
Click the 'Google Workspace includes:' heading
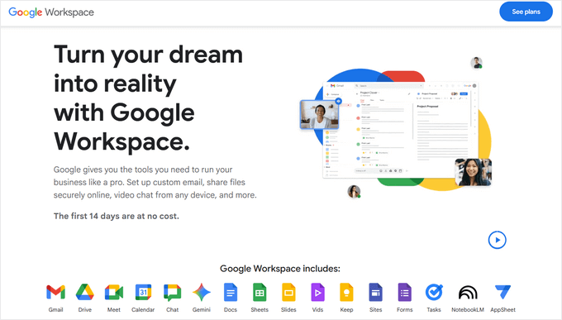(280, 269)
